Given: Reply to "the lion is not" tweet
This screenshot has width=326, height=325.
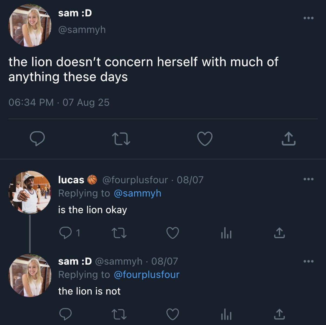Looking at the screenshot, I should coord(65,314).
